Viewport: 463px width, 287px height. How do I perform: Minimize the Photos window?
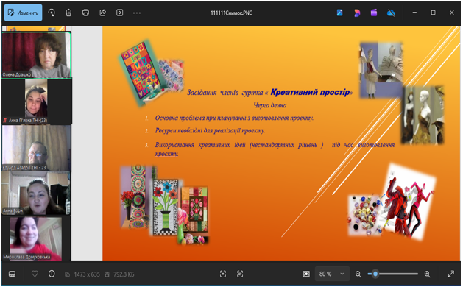[414, 13]
